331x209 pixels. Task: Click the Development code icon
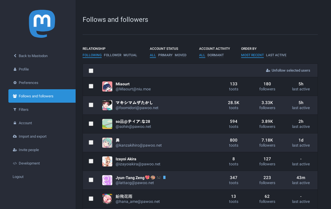pyautogui.click(x=15, y=163)
